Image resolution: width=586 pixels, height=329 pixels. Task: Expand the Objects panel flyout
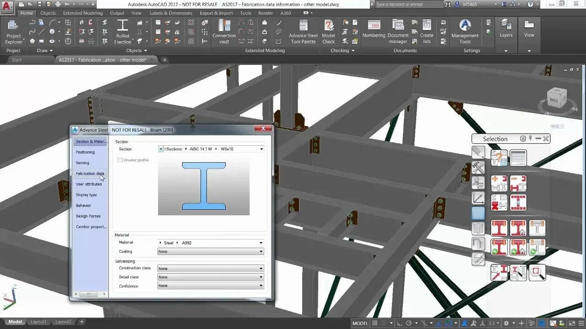136,51
